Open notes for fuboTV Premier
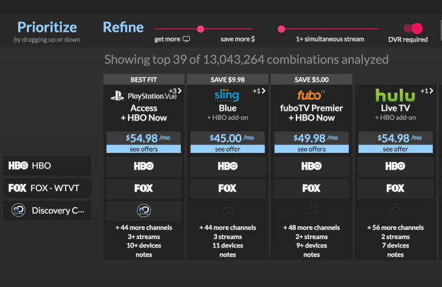Viewport: 442px width, 287px height. pyautogui.click(x=311, y=255)
